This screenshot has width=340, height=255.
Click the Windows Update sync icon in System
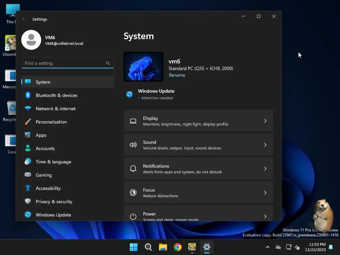(x=129, y=94)
